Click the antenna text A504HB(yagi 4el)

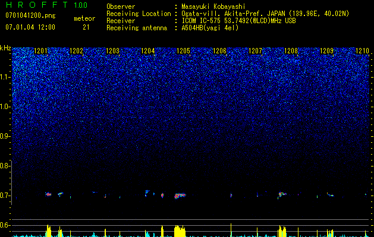coord(210,28)
